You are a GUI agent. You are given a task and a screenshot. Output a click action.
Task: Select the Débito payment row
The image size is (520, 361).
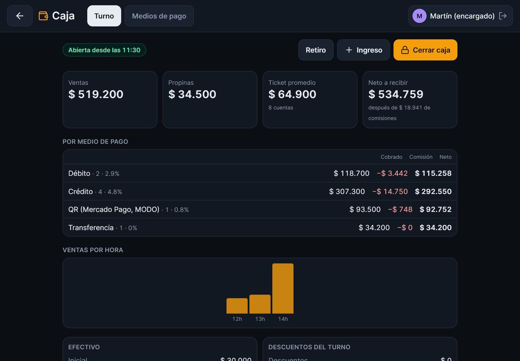tap(260, 173)
